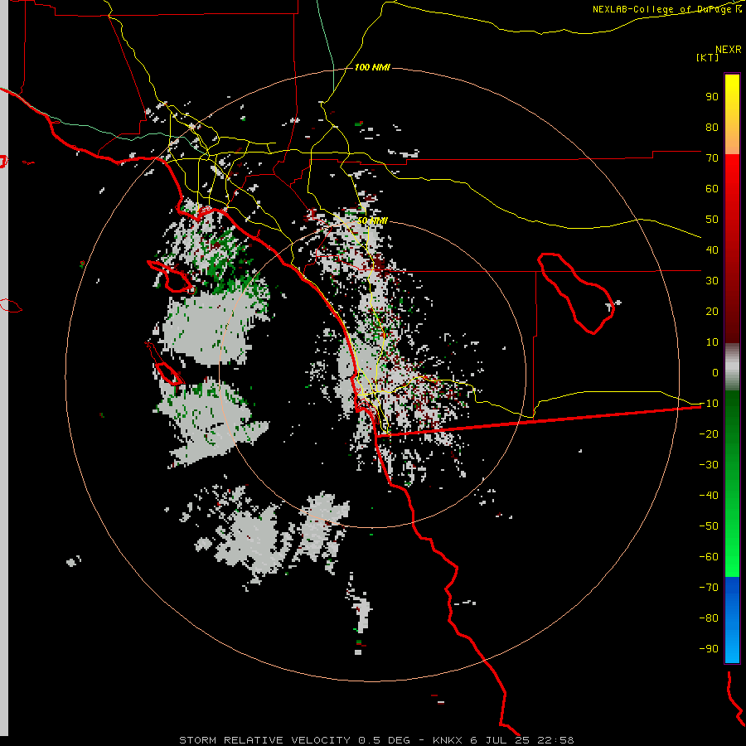Select the 30 value on velocity scale
746x746 pixels.
pyautogui.click(x=712, y=281)
